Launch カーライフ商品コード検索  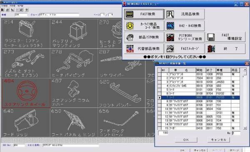pyautogui.click(x=144, y=26)
